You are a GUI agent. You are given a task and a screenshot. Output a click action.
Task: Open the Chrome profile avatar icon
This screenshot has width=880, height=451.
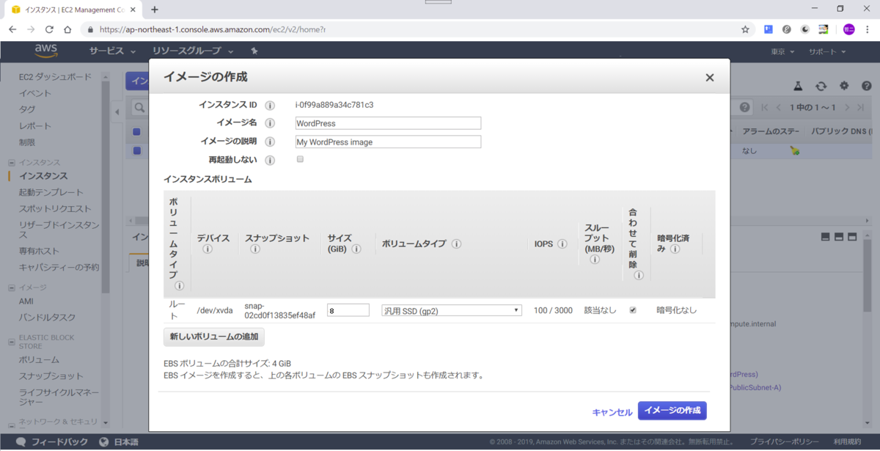[848, 29]
